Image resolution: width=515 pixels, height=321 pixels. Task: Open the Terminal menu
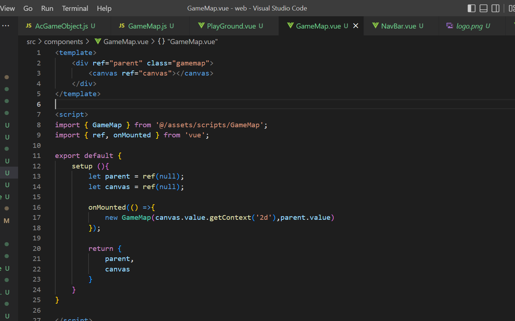tap(75, 8)
